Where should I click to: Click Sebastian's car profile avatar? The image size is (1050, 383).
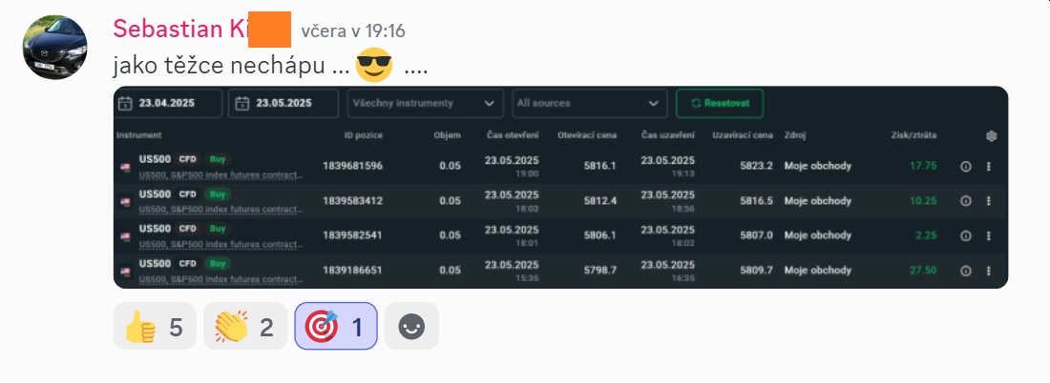[x=55, y=48]
